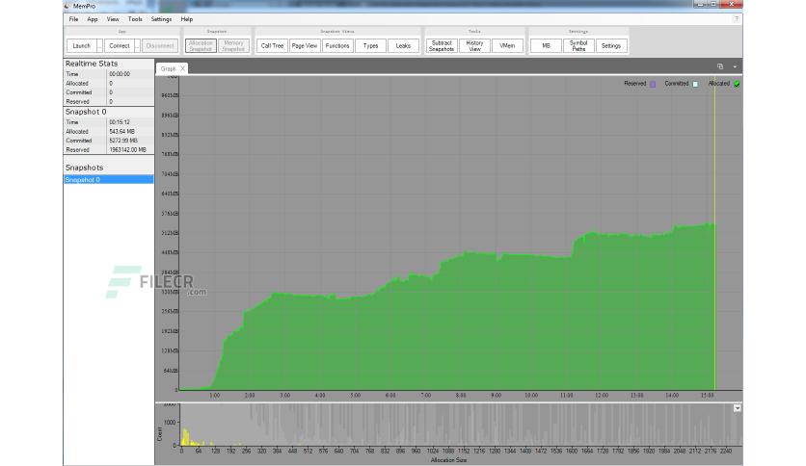This screenshot has width=806, height=466.
Task: Toggle the Allocated graph checkbox
Action: tap(737, 84)
